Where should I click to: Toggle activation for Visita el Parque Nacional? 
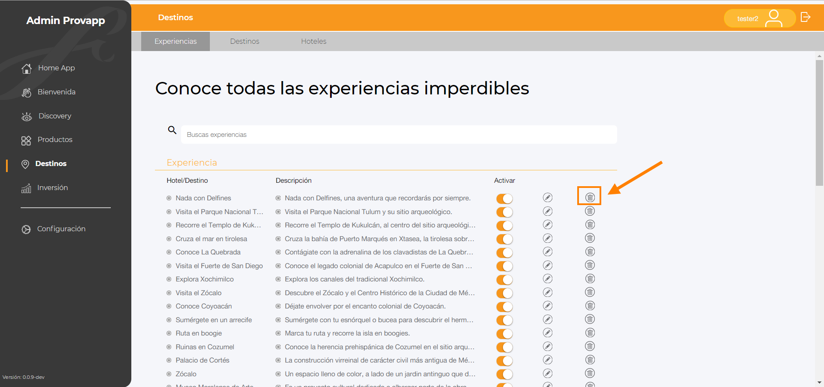click(505, 212)
